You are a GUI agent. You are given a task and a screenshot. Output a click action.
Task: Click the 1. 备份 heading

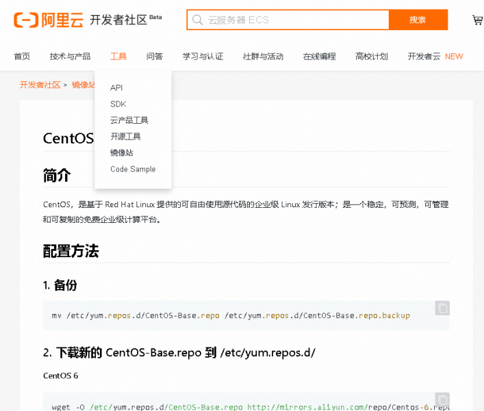point(60,285)
